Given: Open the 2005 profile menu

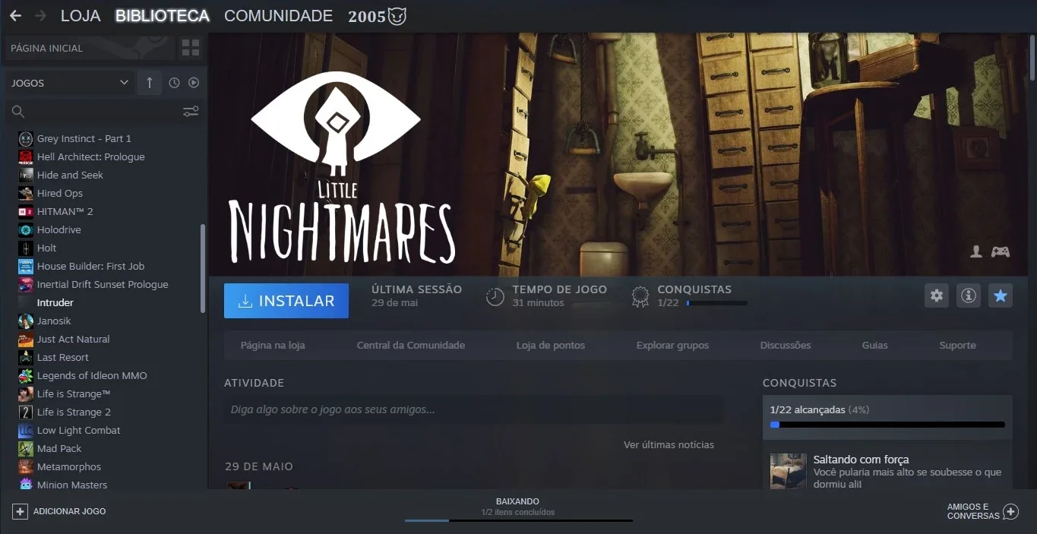Looking at the screenshot, I should tap(378, 16).
